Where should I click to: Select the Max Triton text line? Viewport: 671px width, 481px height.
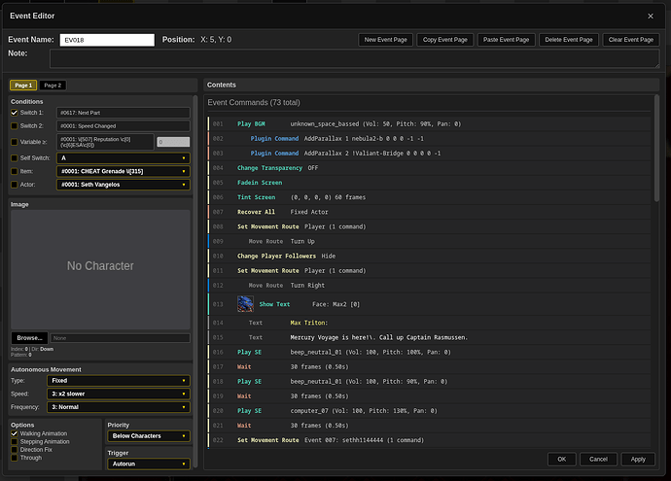[x=429, y=323]
